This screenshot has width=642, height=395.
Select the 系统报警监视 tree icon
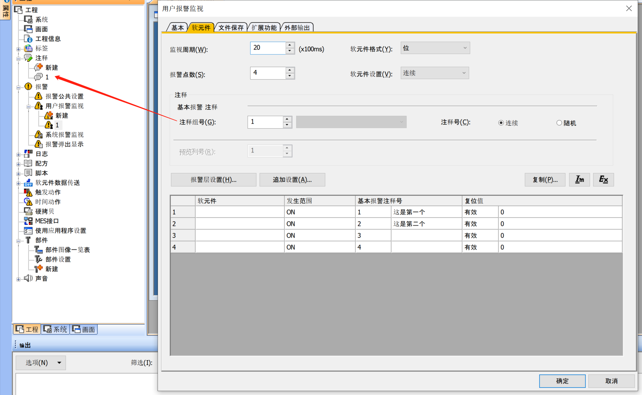(x=38, y=135)
